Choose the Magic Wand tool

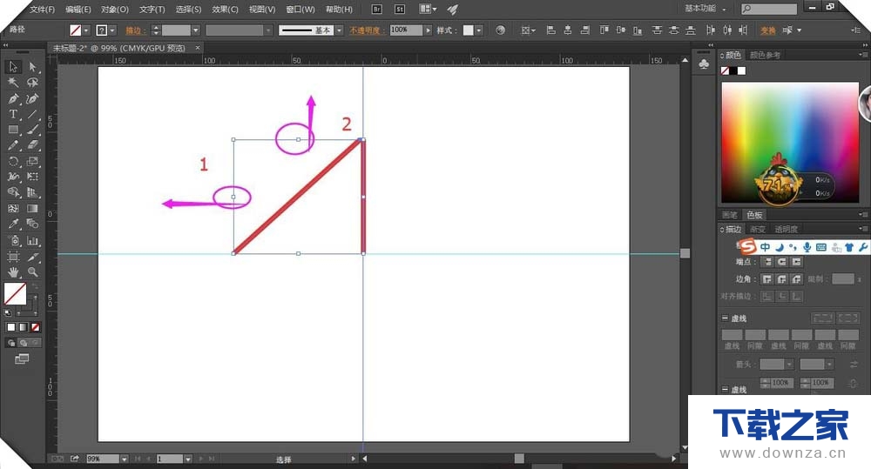pyautogui.click(x=13, y=82)
